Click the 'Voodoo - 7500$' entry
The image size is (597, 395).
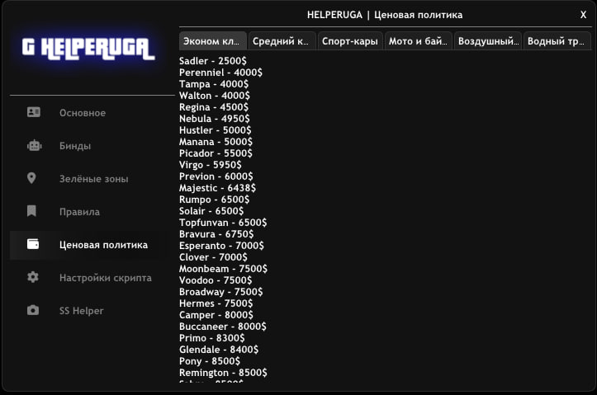216,280
